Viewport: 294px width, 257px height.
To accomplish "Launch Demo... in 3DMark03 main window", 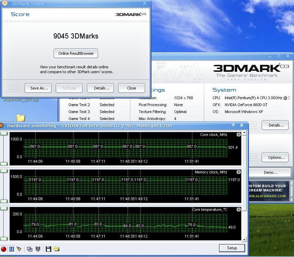I will 270,172.
